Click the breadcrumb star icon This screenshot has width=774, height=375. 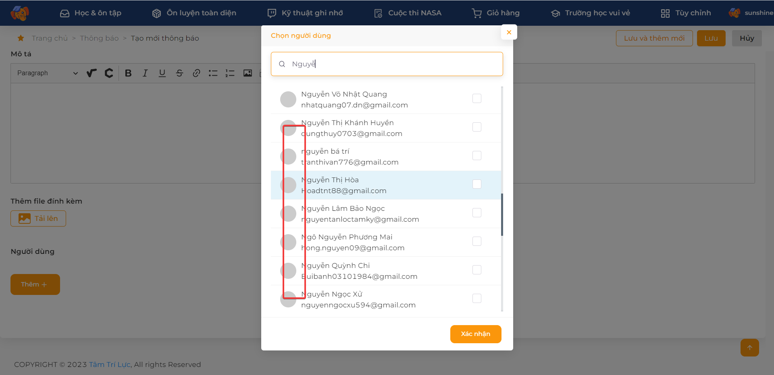tap(21, 38)
